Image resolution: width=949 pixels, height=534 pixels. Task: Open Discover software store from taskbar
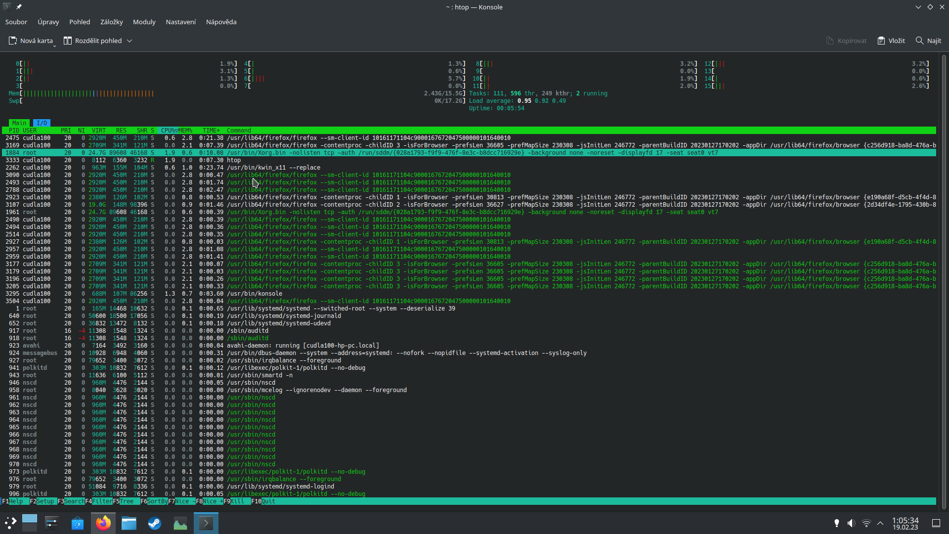click(x=78, y=523)
